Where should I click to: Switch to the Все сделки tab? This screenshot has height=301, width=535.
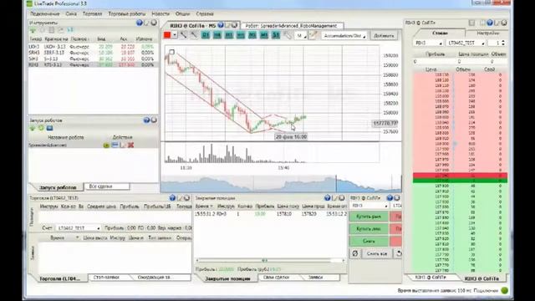click(107, 186)
